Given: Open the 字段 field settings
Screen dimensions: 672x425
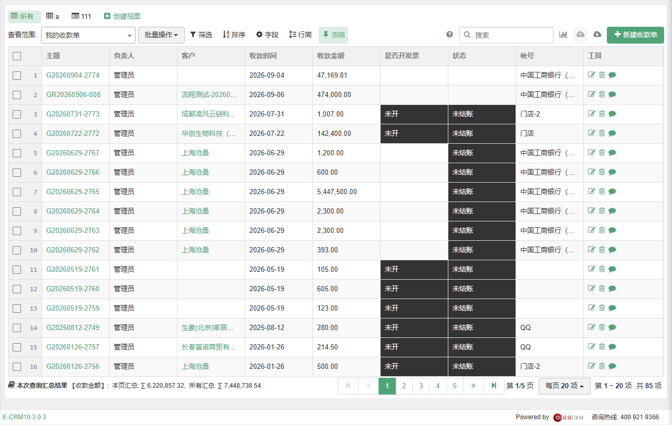Looking at the screenshot, I should pos(267,35).
